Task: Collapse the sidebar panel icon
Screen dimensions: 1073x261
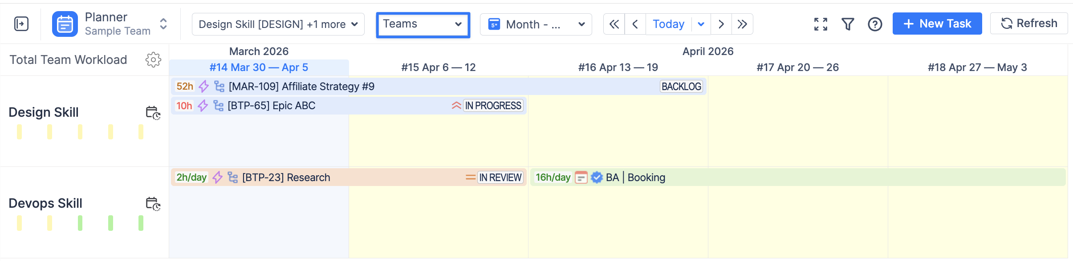Action: 21,24
